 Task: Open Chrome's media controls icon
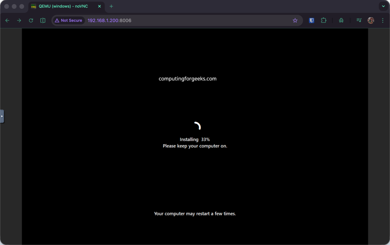click(x=358, y=20)
